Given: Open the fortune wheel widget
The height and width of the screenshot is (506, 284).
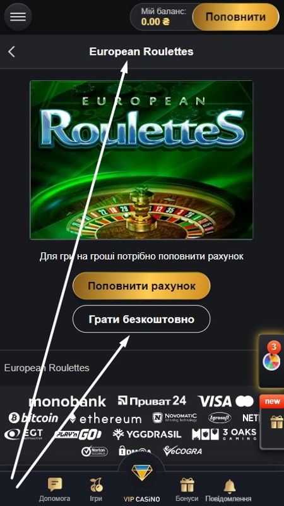Looking at the screenshot, I should click(271, 361).
